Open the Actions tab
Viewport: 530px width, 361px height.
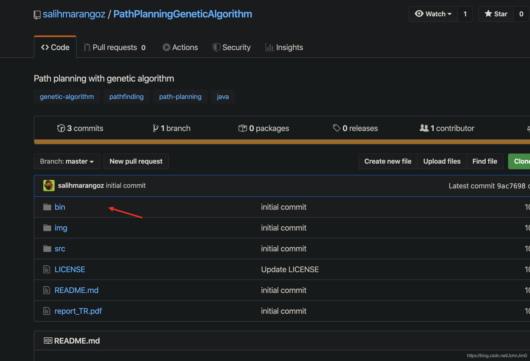tap(180, 47)
